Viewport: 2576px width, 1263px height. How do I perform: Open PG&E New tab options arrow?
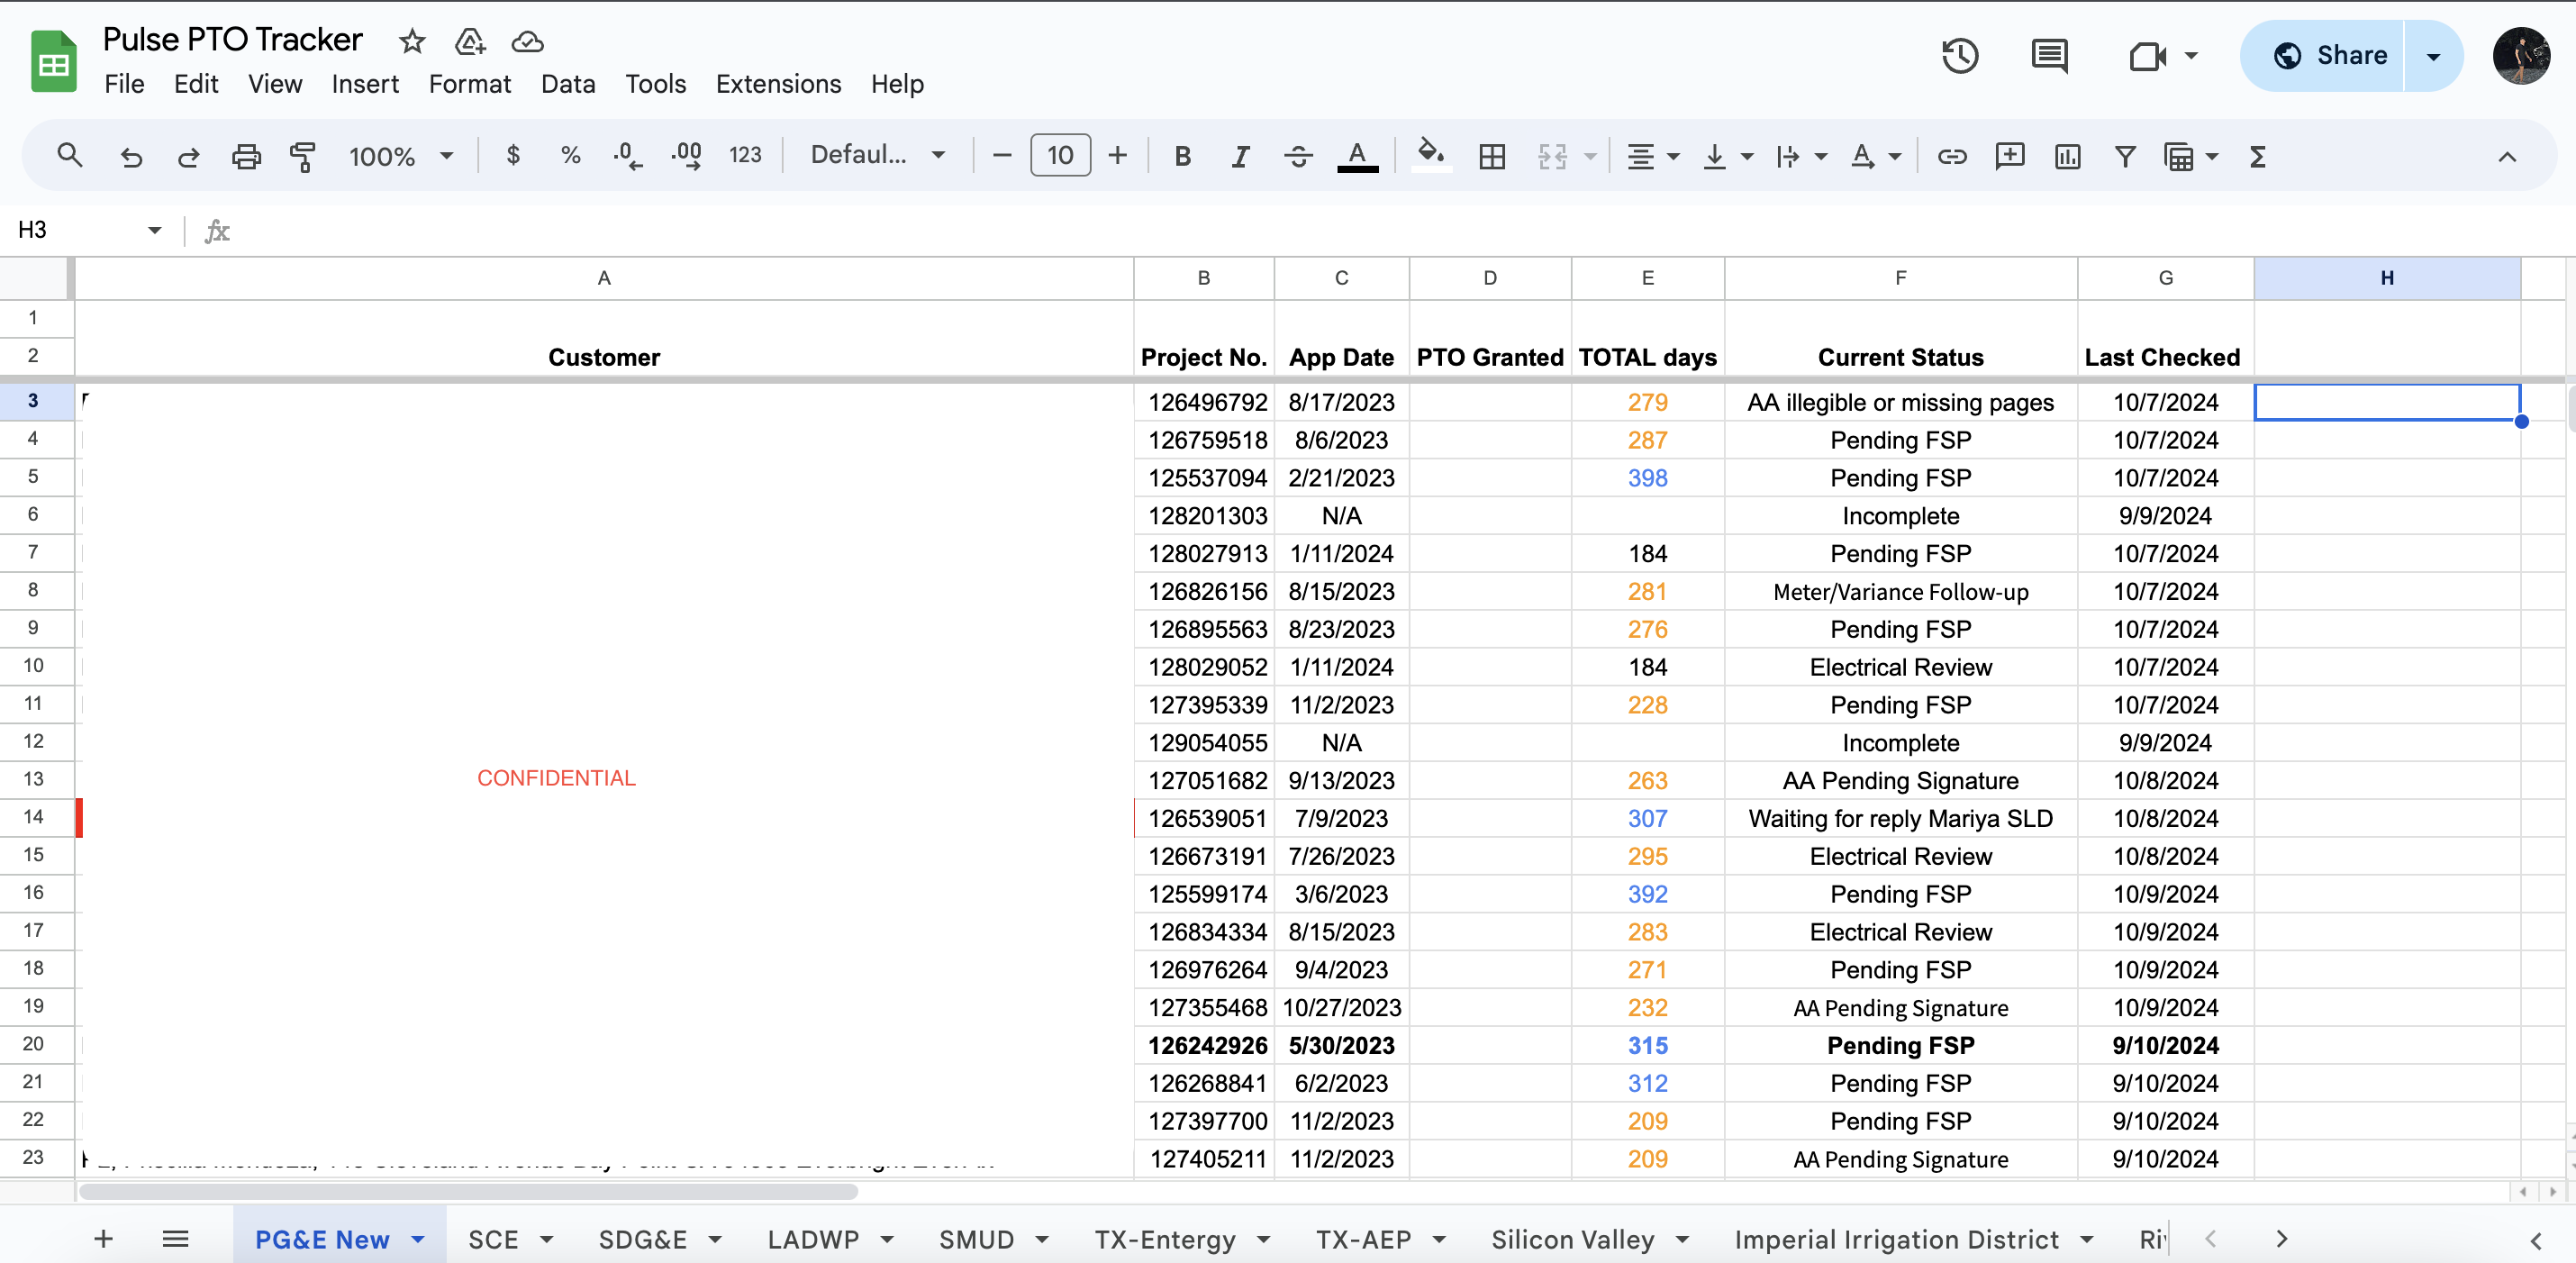tap(418, 1240)
